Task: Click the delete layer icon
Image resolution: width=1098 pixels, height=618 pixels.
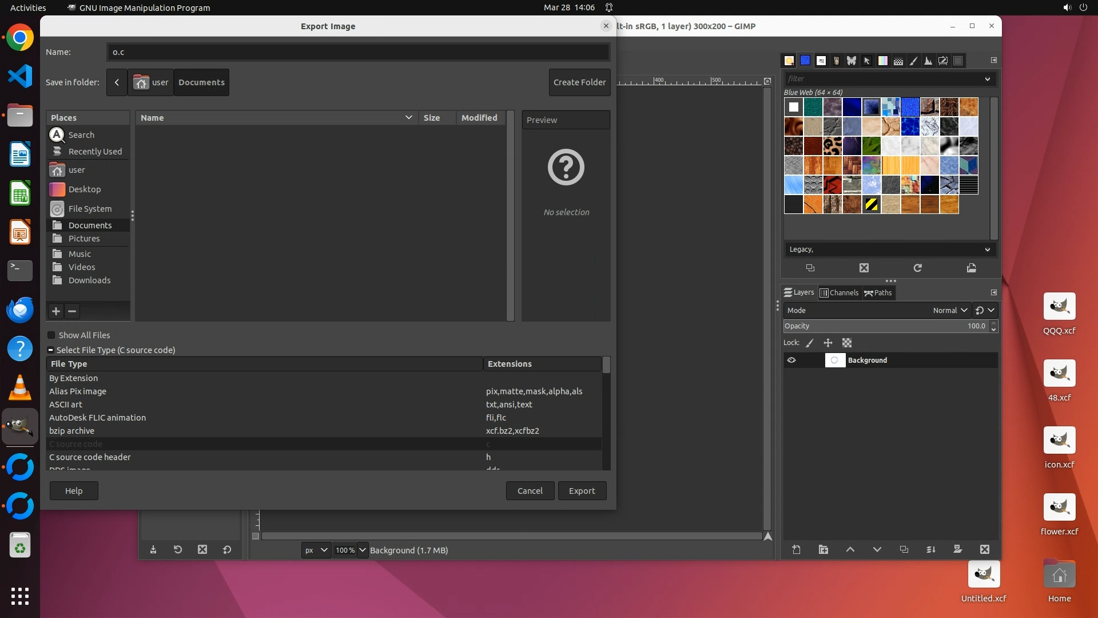Action: click(x=984, y=549)
